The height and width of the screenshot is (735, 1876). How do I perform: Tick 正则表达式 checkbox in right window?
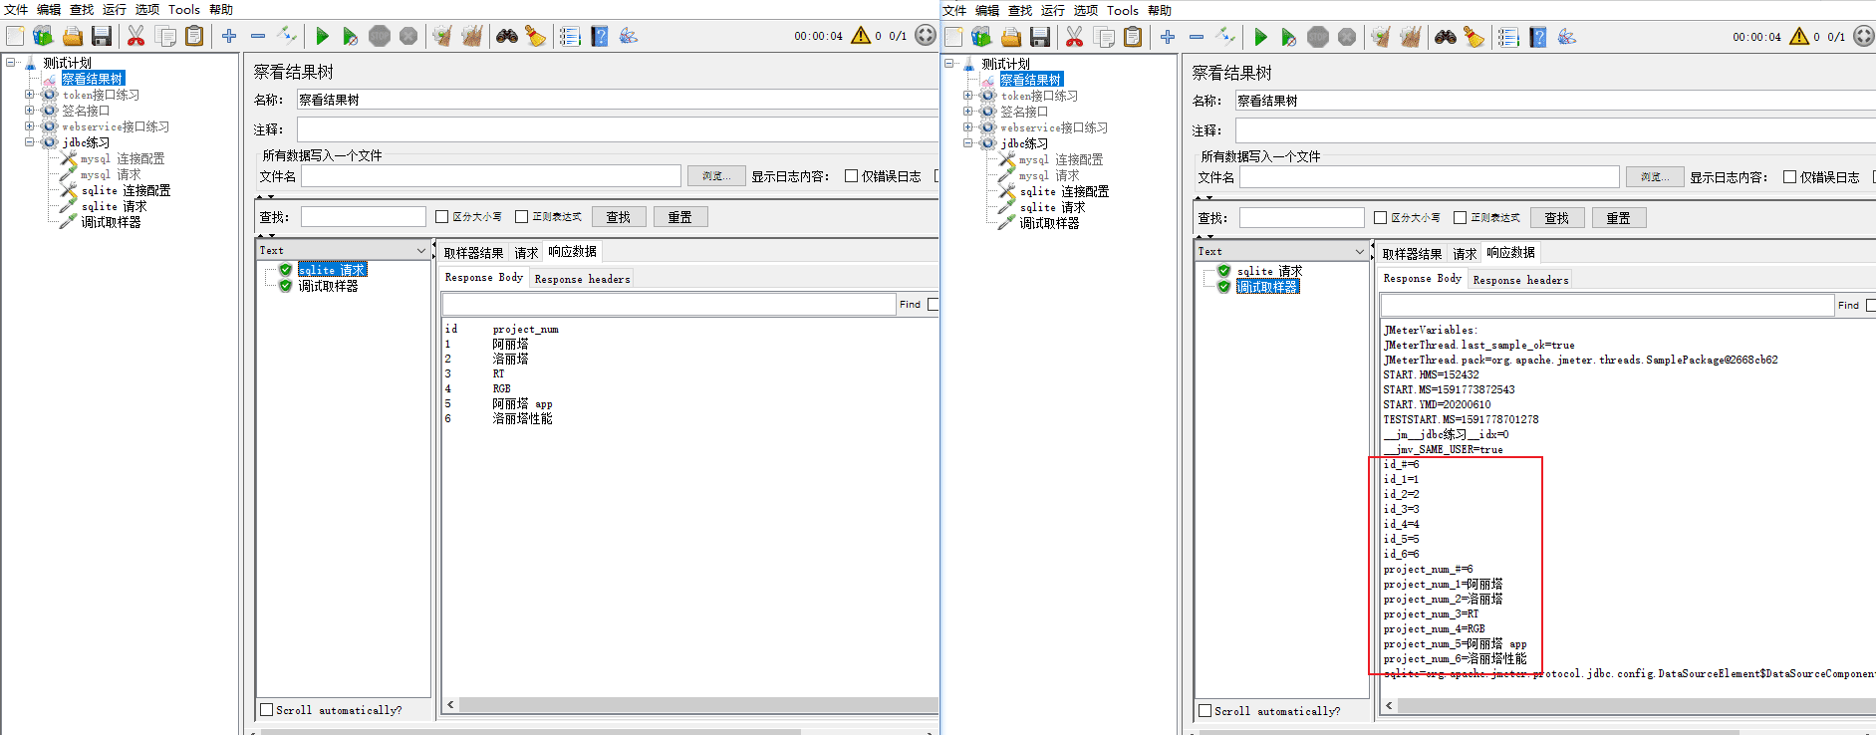(1460, 217)
